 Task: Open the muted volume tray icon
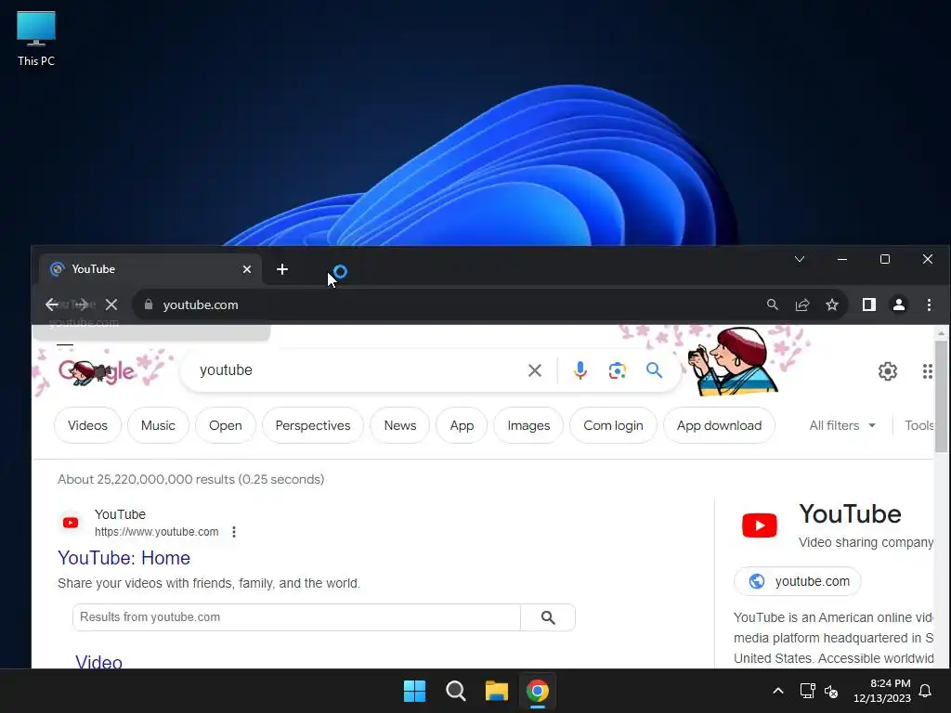(x=831, y=691)
